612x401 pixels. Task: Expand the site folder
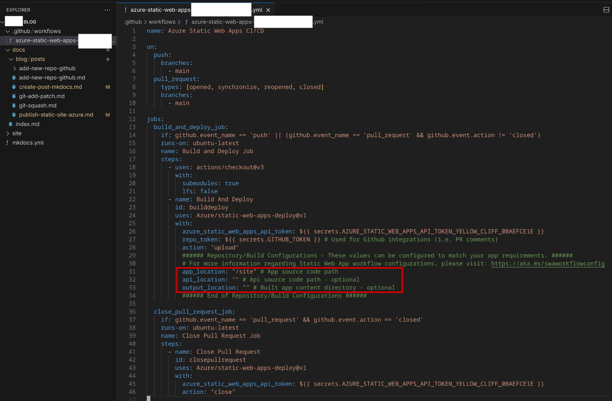pyautogui.click(x=8, y=133)
